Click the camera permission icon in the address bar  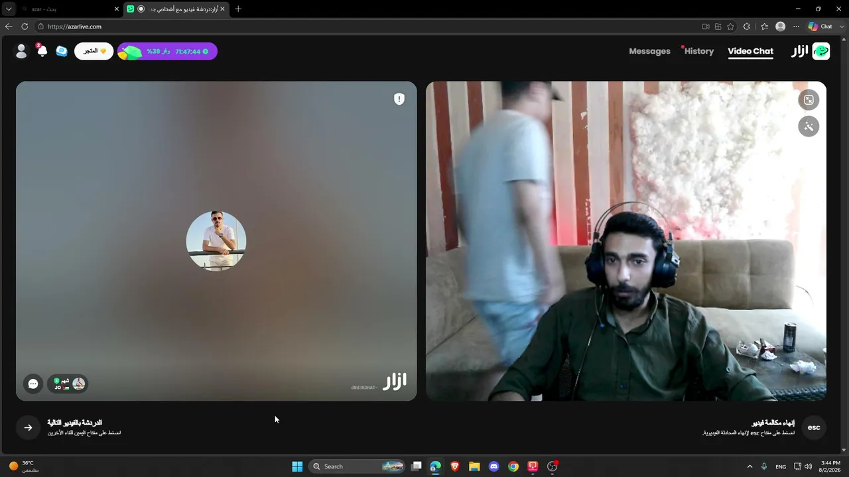point(706,26)
